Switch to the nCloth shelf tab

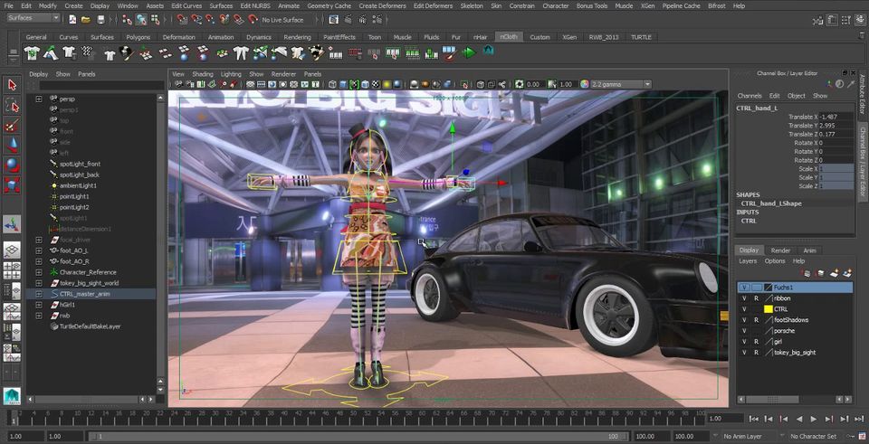508,37
